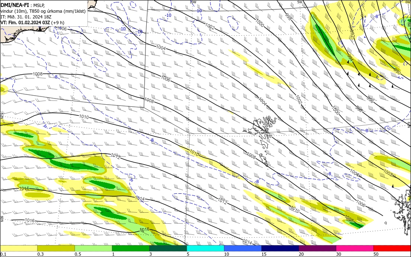Screen dimensions: 411x257
Task: Pick the medium green 1–3 legend swatch
Action: pyautogui.click(x=131, y=248)
